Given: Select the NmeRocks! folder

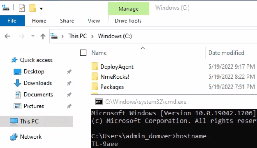Looking at the screenshot, I should click(x=114, y=77).
